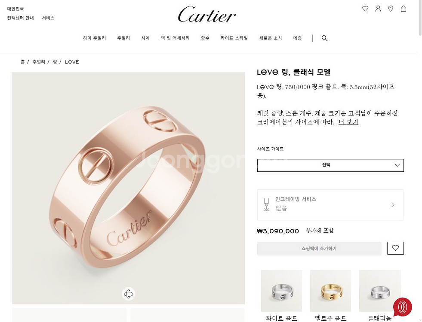This screenshot has width=422, height=322.
Task: Click the 링 breadcrumb link
Action: (55, 62)
